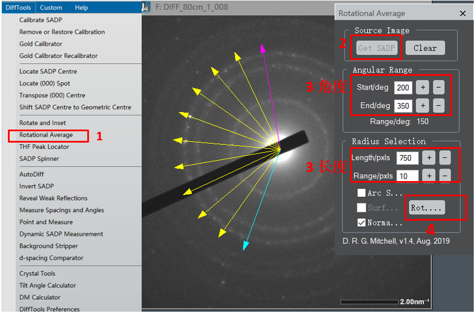Screen dimensions: 476x314
Task: Increase Start/deg with plus button
Action: (x=422, y=88)
